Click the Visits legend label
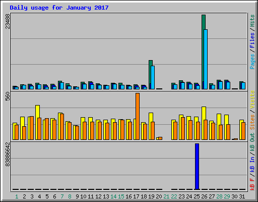The height and width of the screenshot is (202, 258). click(252, 99)
